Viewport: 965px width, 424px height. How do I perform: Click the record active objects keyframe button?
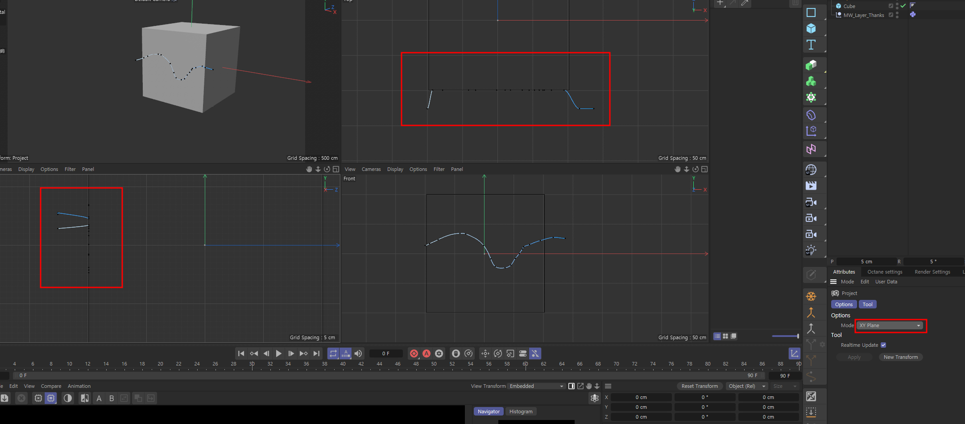tap(414, 353)
